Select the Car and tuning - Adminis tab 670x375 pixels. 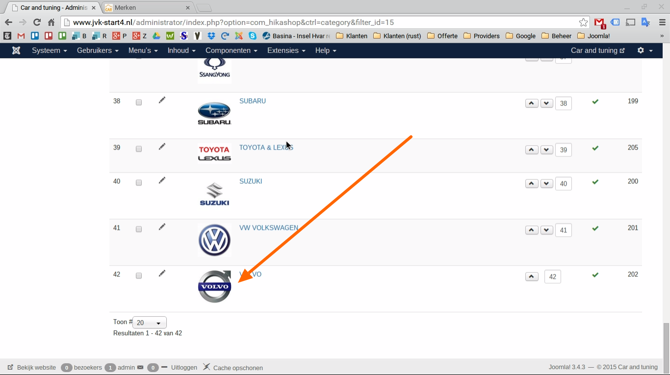(53, 8)
